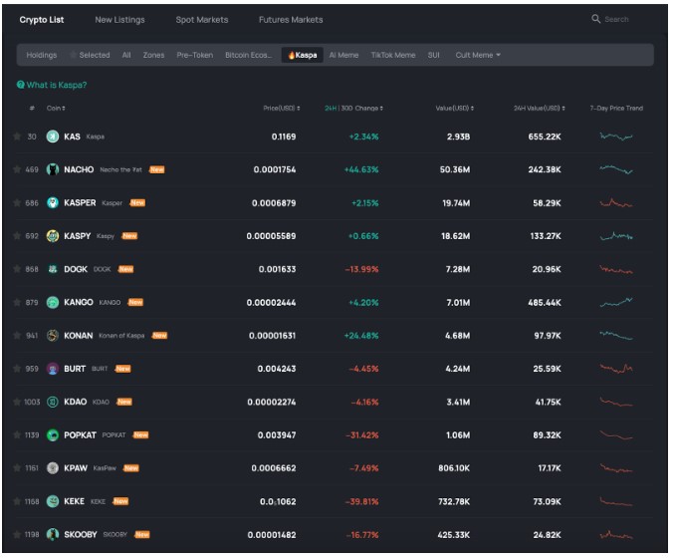The width and height of the screenshot is (676, 559).
Task: Favorite DOGK with its star
Action: tap(17, 270)
